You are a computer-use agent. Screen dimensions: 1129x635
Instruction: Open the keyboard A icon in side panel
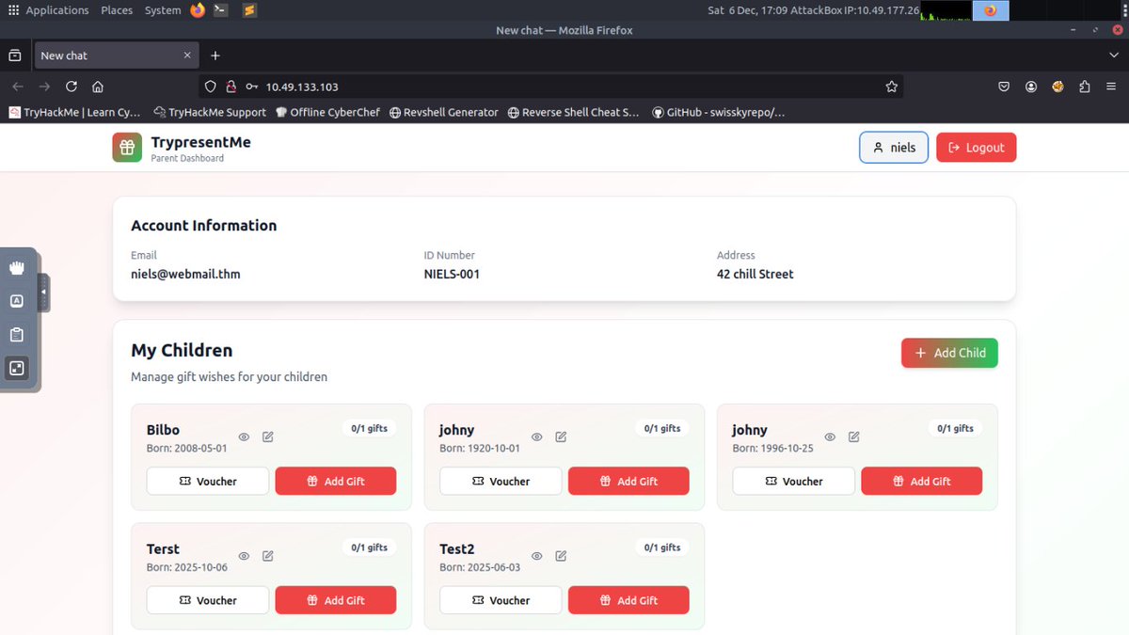click(x=16, y=301)
